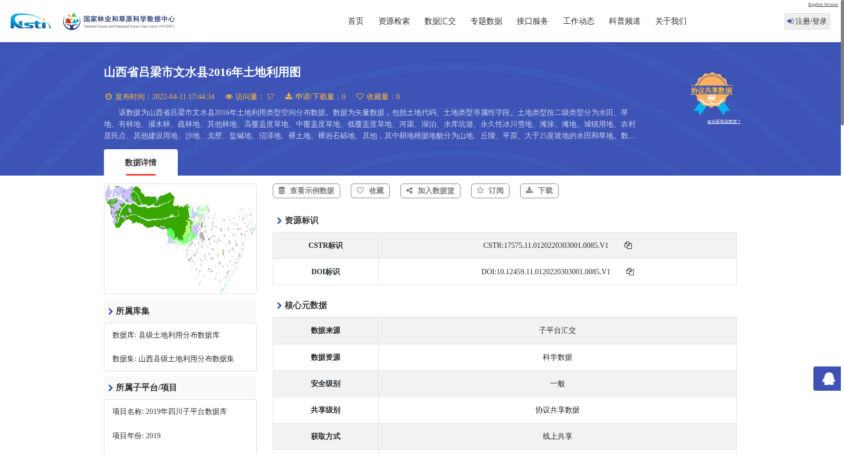Click the 线上共享 value cell
The height and width of the screenshot is (454, 844).
(x=558, y=437)
